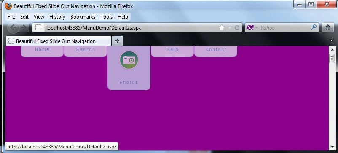Click the search magnifier icon
Viewport: 338px width, 153px height.
pos(314,27)
